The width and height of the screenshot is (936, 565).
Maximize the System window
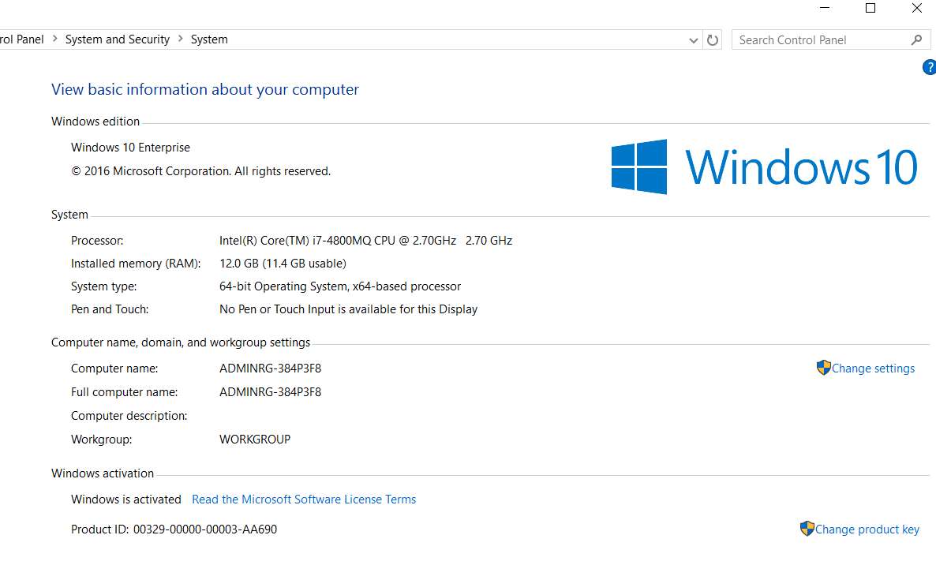point(870,8)
